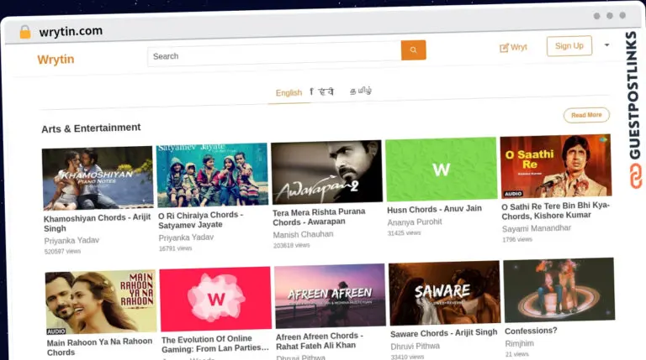Open the O Saathi Re audio thumbnail
The height and width of the screenshot is (360, 646).
click(x=555, y=166)
